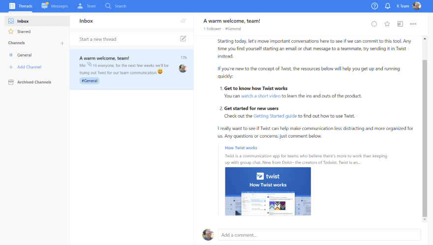Open the Starred threads list
The image size is (433, 245).
point(24,31)
